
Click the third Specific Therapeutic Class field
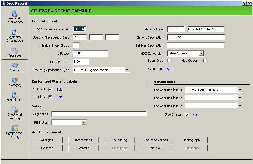[112, 37]
